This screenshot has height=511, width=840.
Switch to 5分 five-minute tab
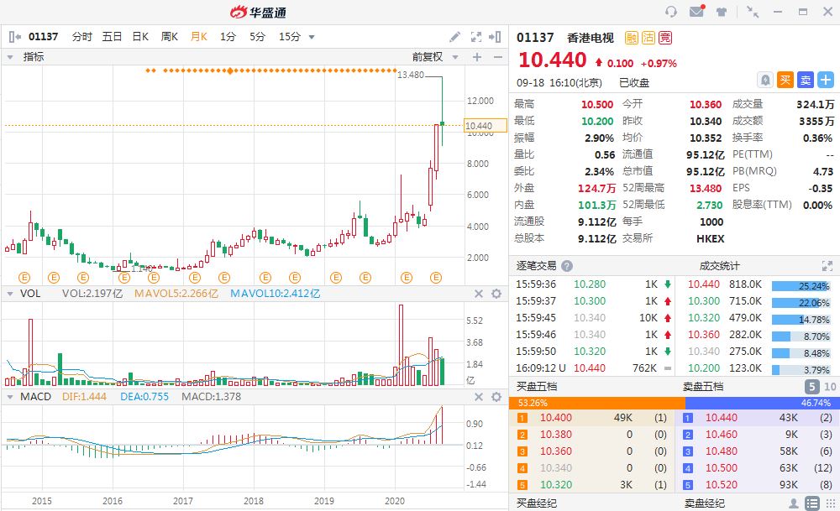tap(257, 36)
